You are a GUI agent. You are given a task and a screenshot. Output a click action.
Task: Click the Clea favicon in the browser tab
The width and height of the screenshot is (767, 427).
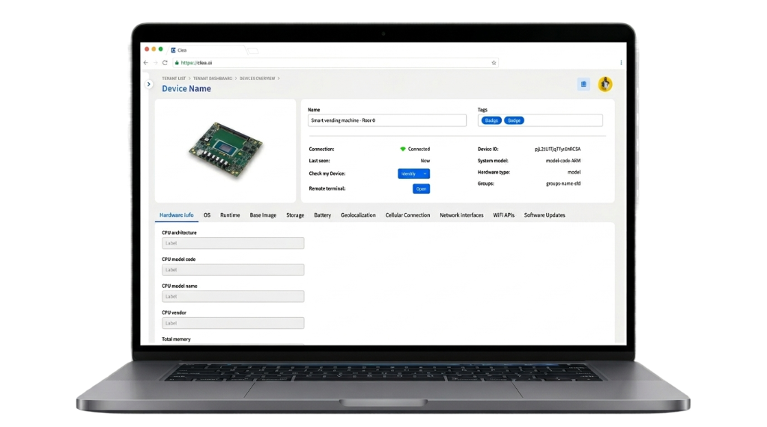pyautogui.click(x=173, y=49)
